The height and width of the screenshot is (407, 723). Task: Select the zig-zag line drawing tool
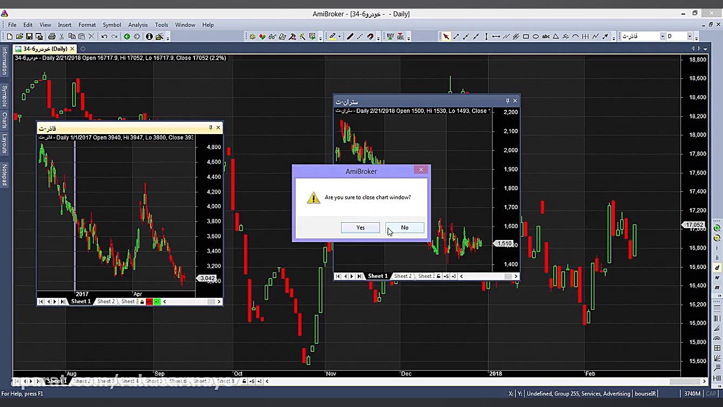click(595, 37)
